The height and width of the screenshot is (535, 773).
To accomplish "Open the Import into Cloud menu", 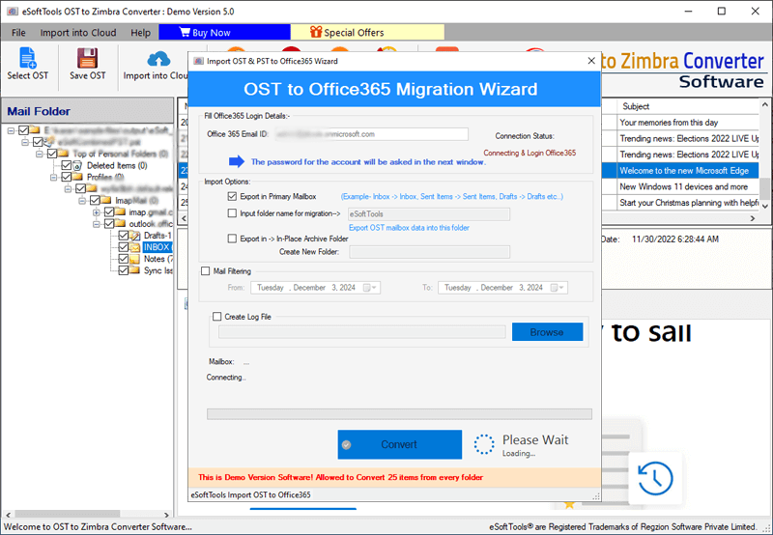I will tap(78, 33).
